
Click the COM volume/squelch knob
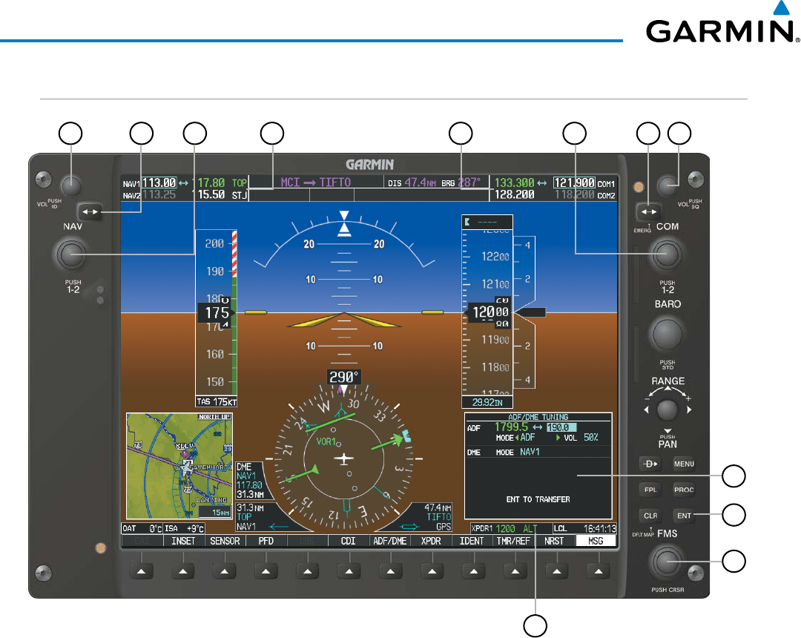coord(667,185)
